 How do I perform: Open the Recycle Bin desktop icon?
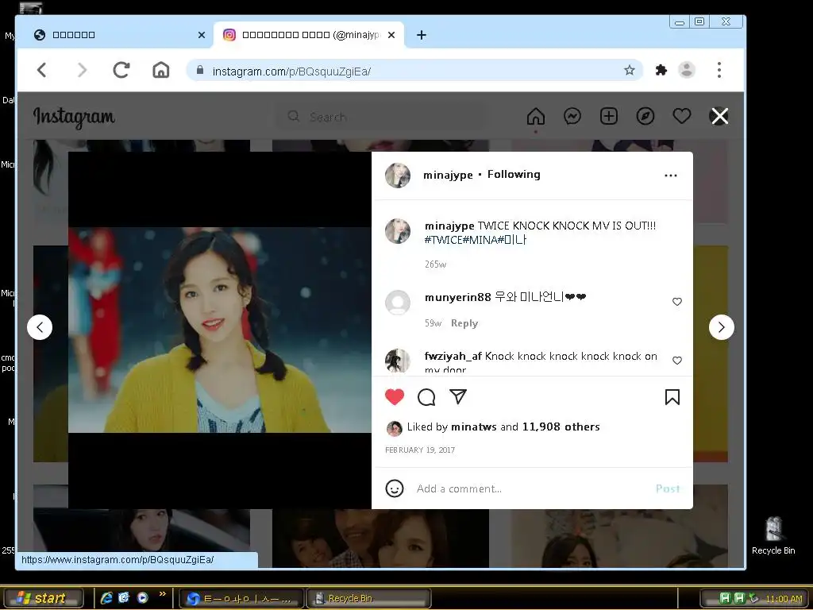point(773,536)
